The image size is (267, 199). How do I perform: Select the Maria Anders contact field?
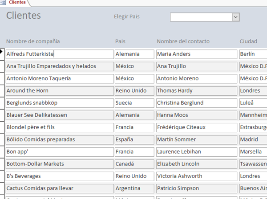click(196, 54)
